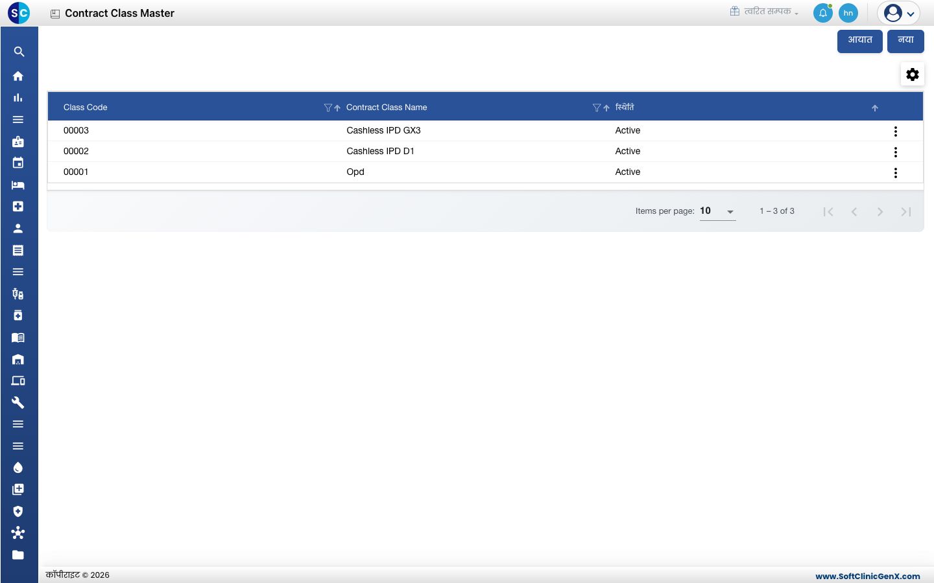This screenshot has height=583, width=934.
Task: Click the आयात import button
Action: click(x=860, y=41)
